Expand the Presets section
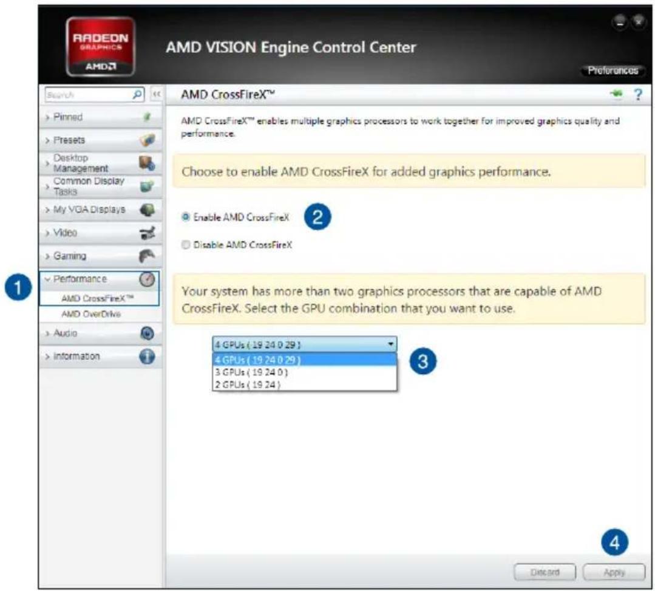The width and height of the screenshot is (655, 591). click(100, 140)
